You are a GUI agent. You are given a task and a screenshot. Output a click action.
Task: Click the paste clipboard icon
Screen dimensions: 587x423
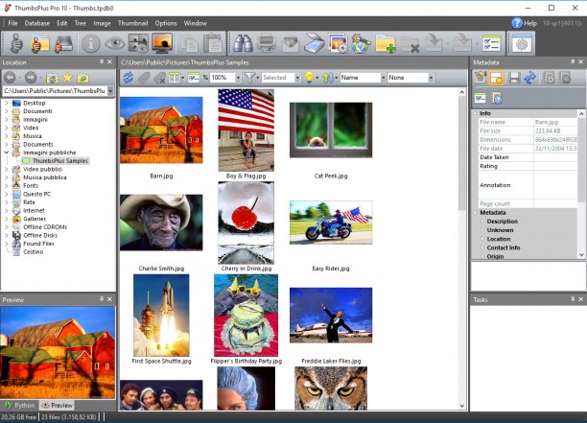pos(213,43)
